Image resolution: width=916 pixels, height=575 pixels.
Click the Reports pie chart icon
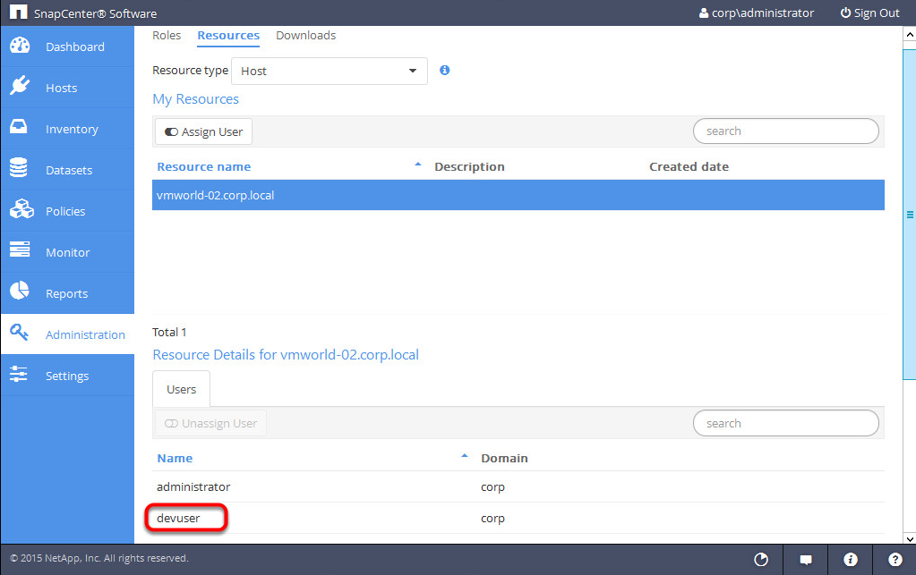(20, 291)
